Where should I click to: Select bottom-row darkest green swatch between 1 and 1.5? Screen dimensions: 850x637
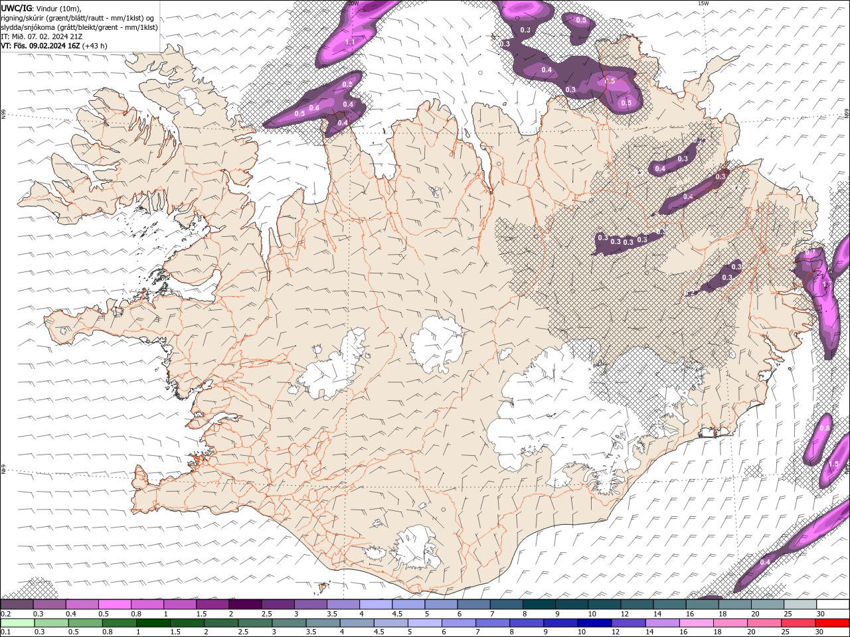153,623
